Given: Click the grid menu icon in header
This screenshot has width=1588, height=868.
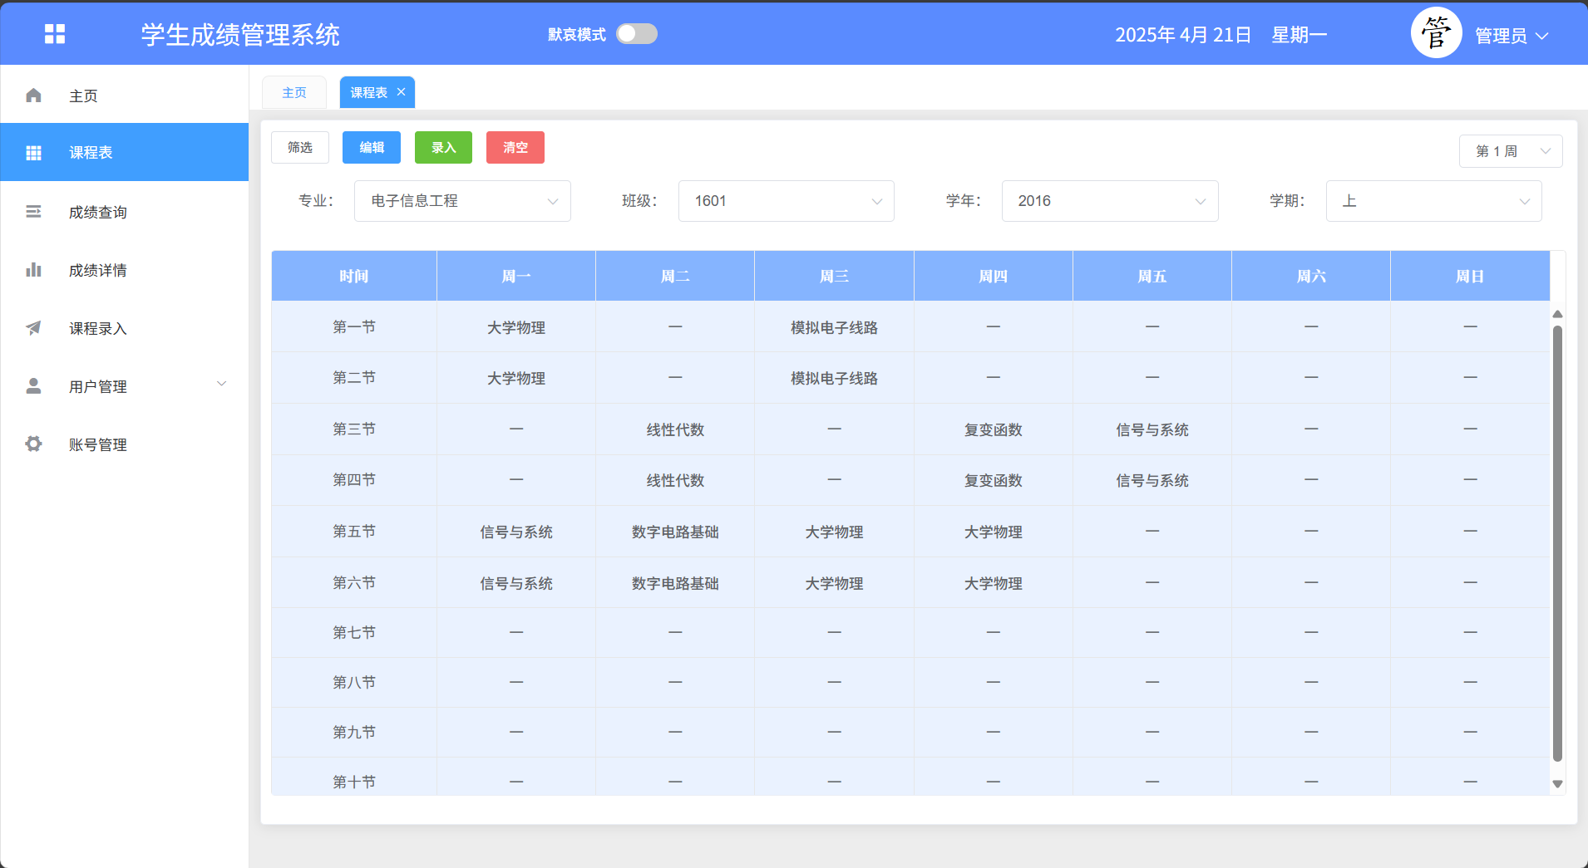Looking at the screenshot, I should 55,34.
